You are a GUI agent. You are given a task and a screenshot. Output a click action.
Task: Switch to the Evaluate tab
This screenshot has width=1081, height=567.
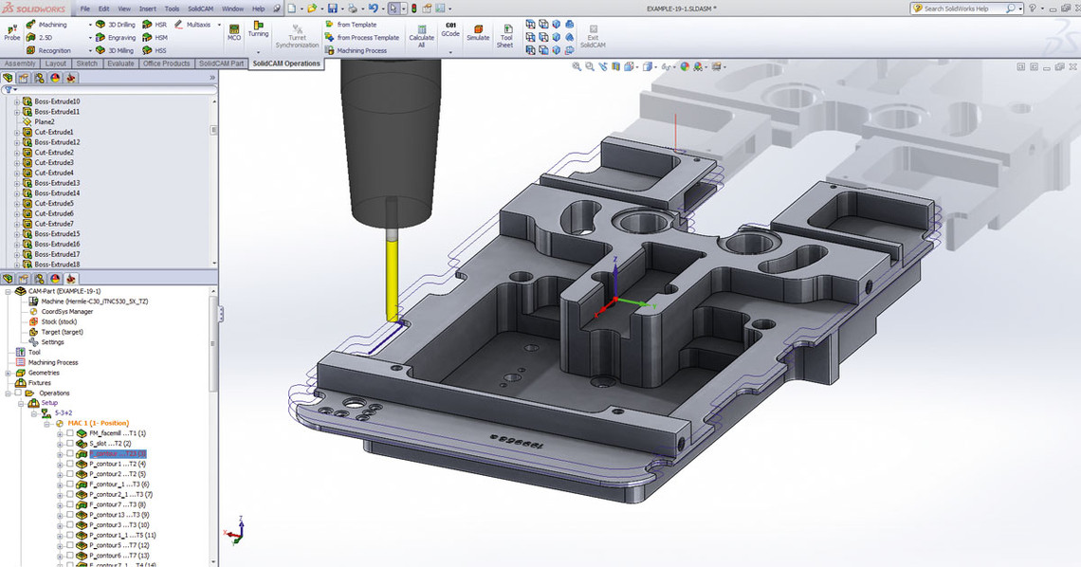[x=120, y=64]
